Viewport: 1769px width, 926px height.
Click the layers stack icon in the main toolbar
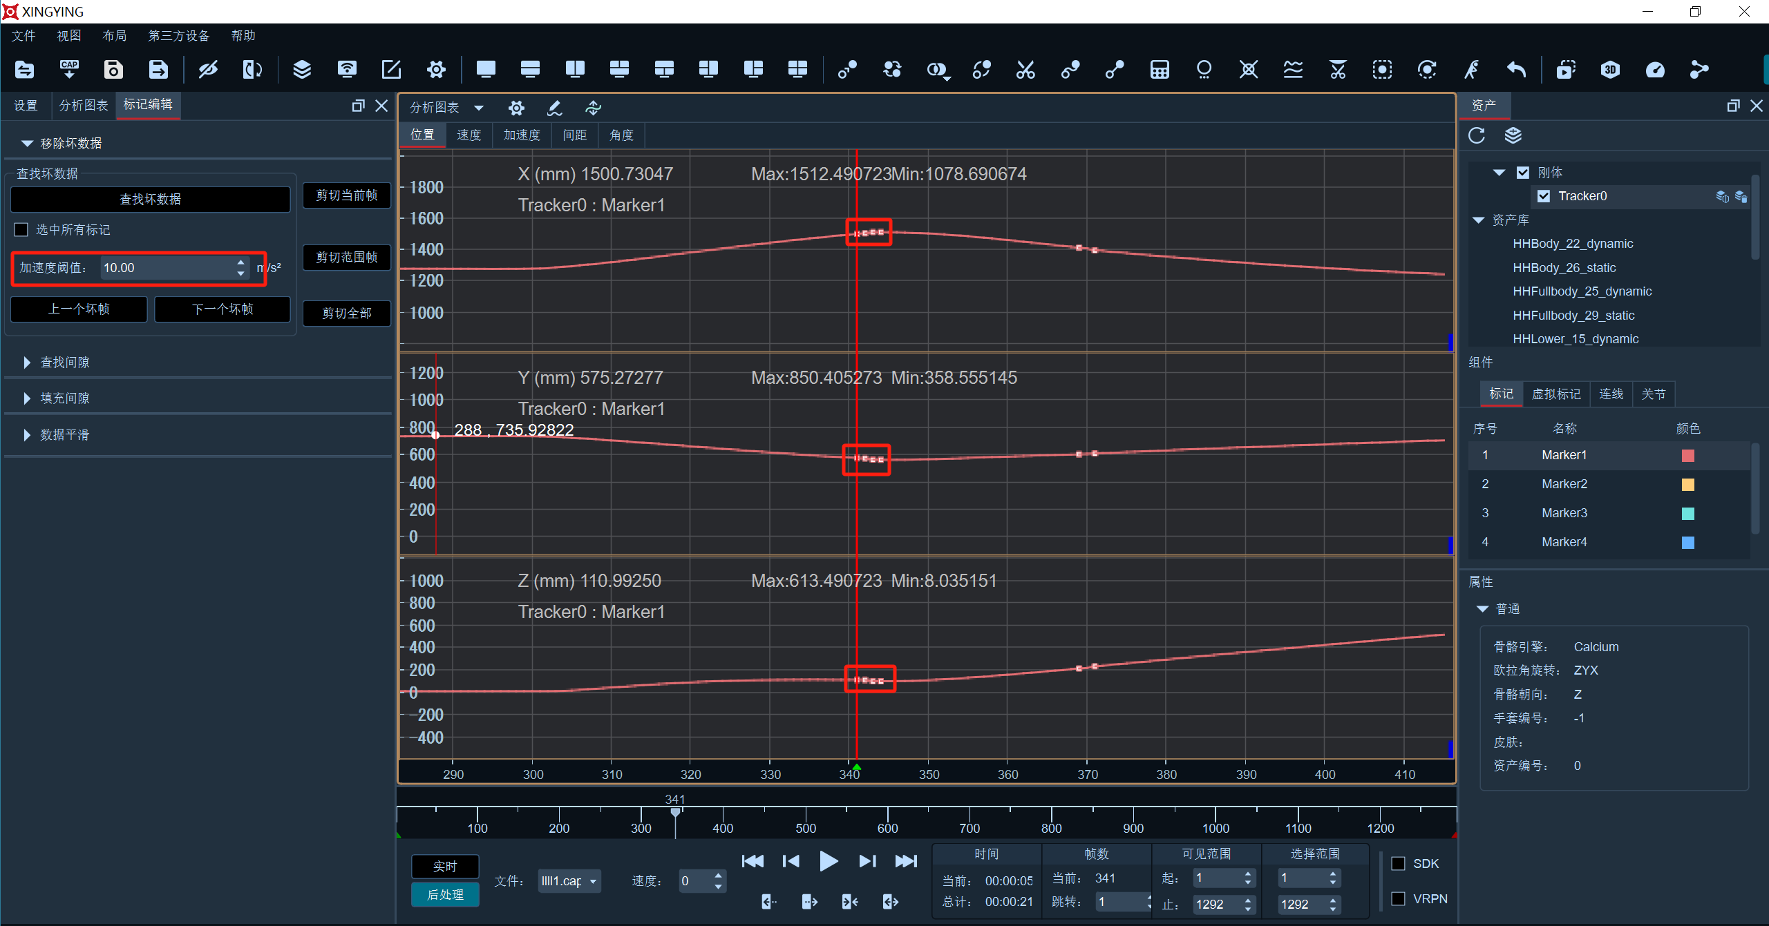(302, 70)
